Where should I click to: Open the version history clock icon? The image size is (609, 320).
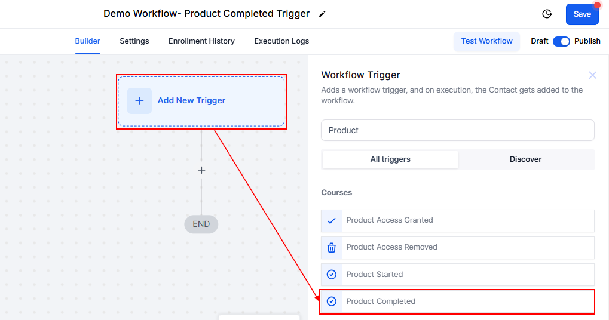click(546, 14)
